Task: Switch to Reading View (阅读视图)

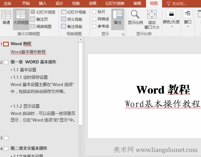Action: coord(41,26)
